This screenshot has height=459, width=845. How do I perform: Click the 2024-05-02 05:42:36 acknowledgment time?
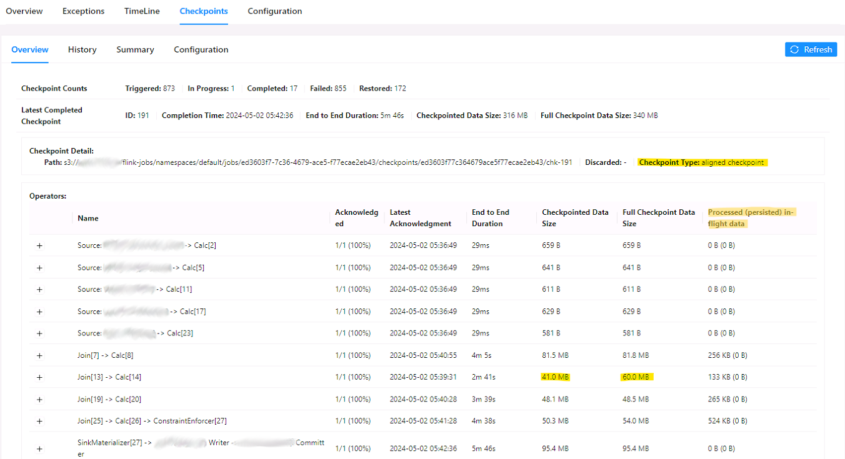pos(423,448)
